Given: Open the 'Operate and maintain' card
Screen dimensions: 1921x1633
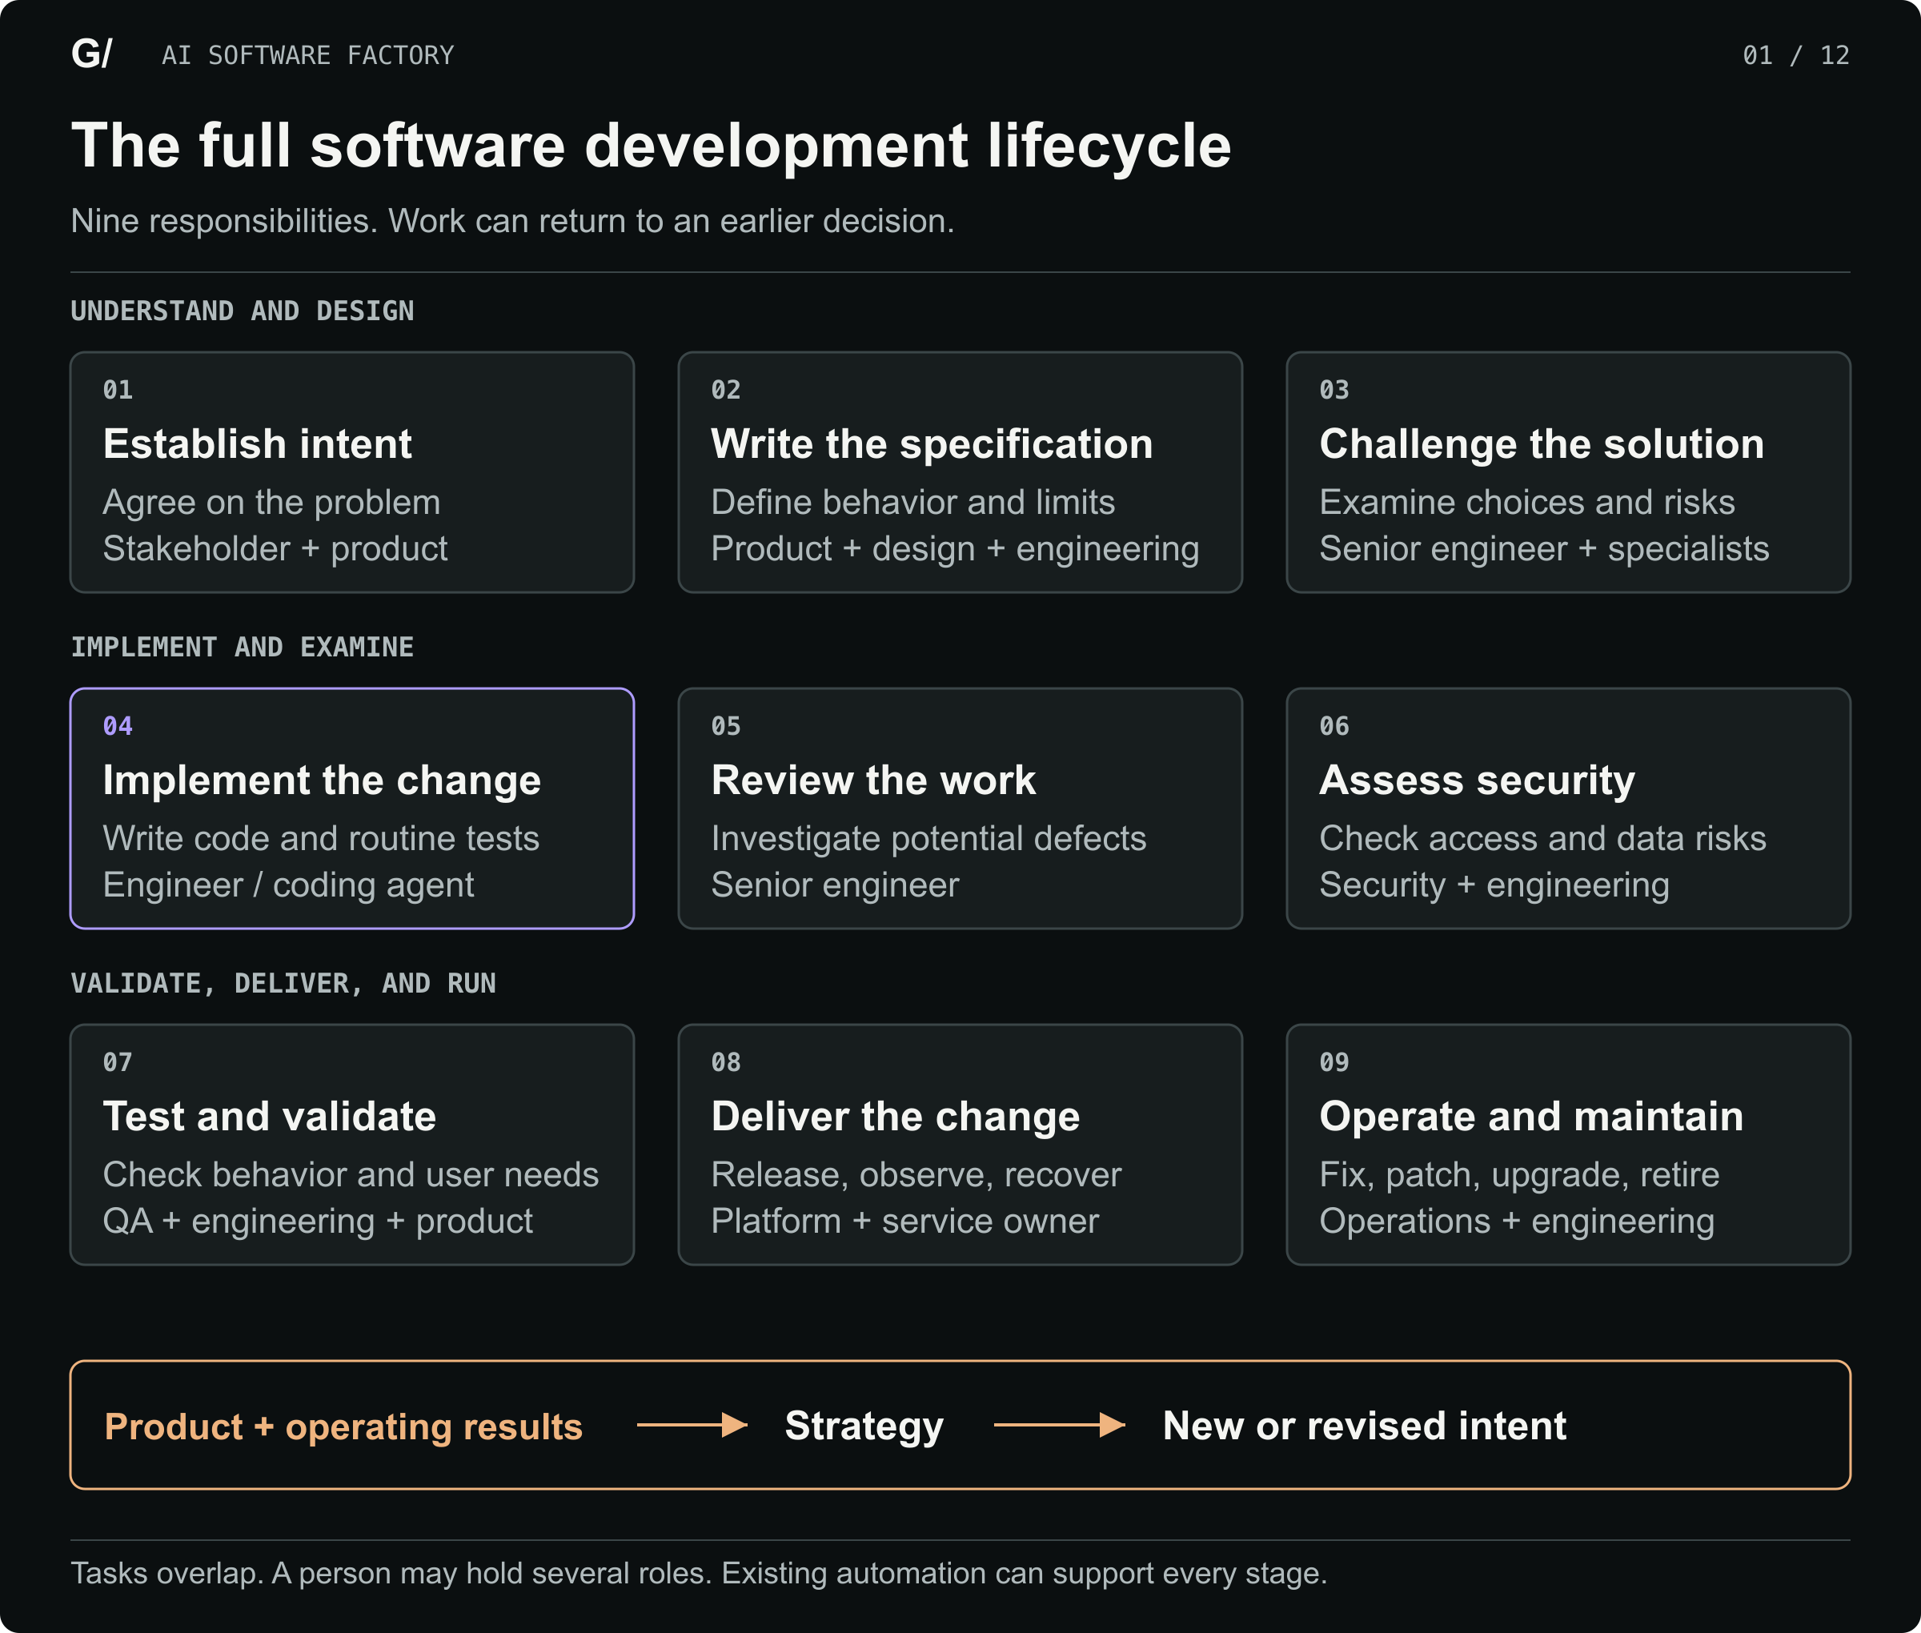Looking at the screenshot, I should click(x=1568, y=1144).
